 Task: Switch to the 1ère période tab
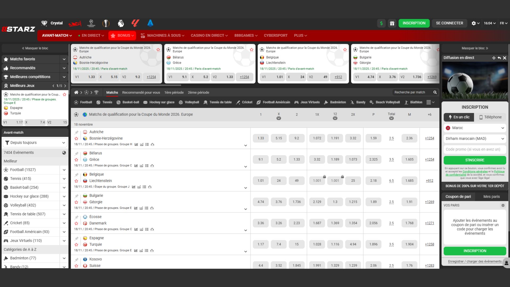coord(174,92)
